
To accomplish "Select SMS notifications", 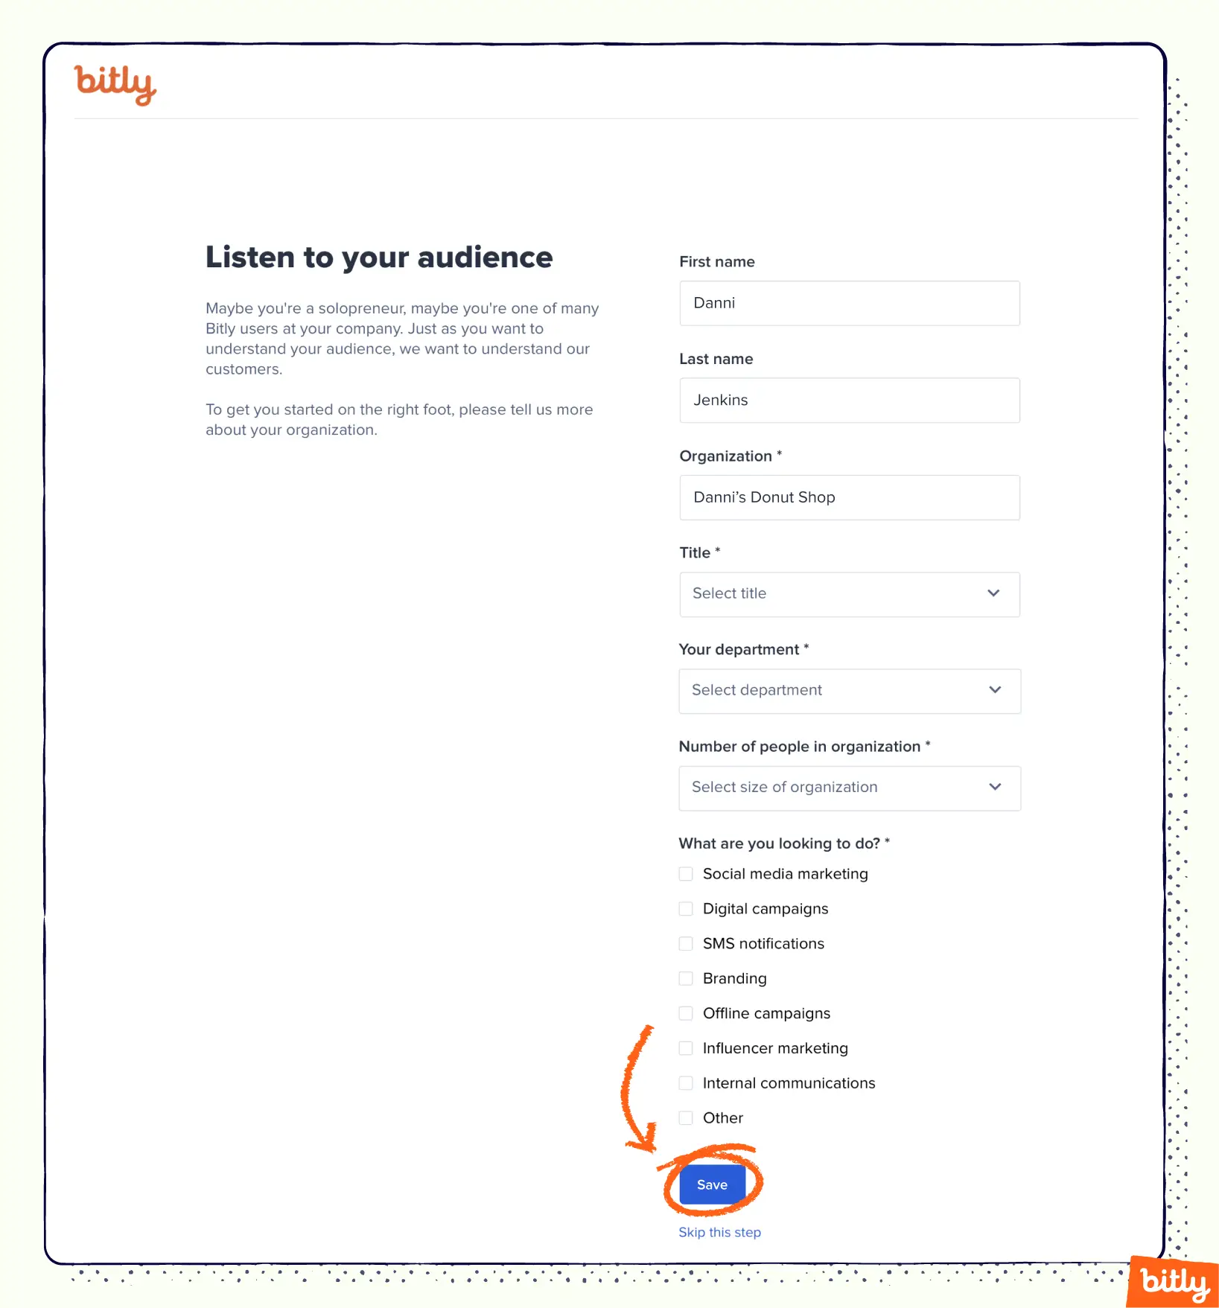I will (x=685, y=943).
